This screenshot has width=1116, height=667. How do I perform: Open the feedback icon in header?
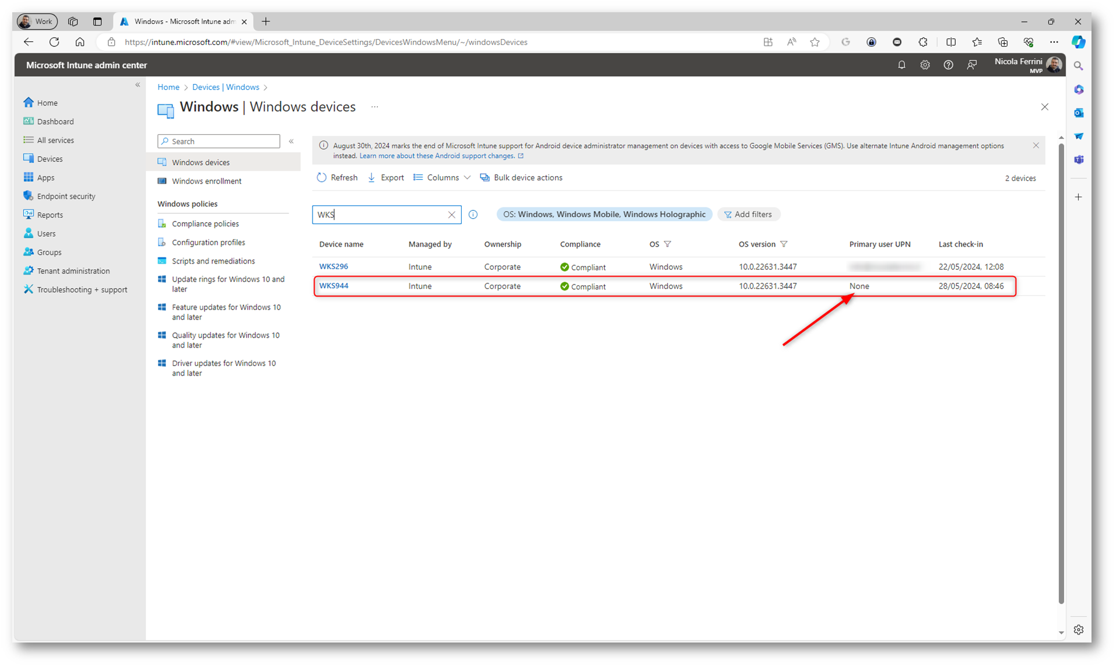click(x=971, y=65)
